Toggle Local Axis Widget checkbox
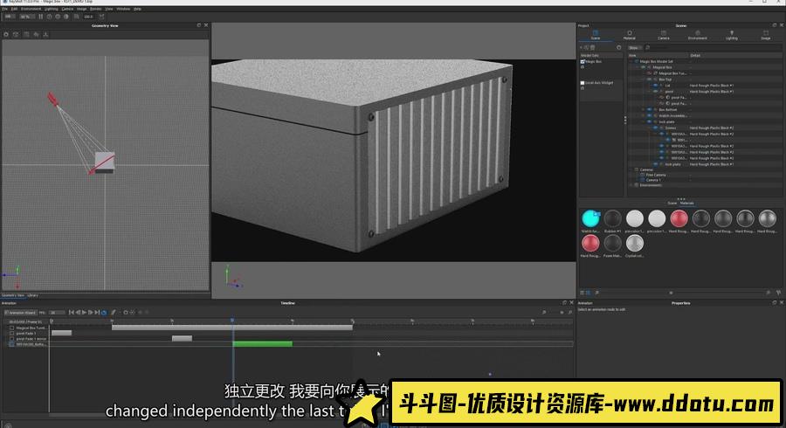 tap(583, 83)
